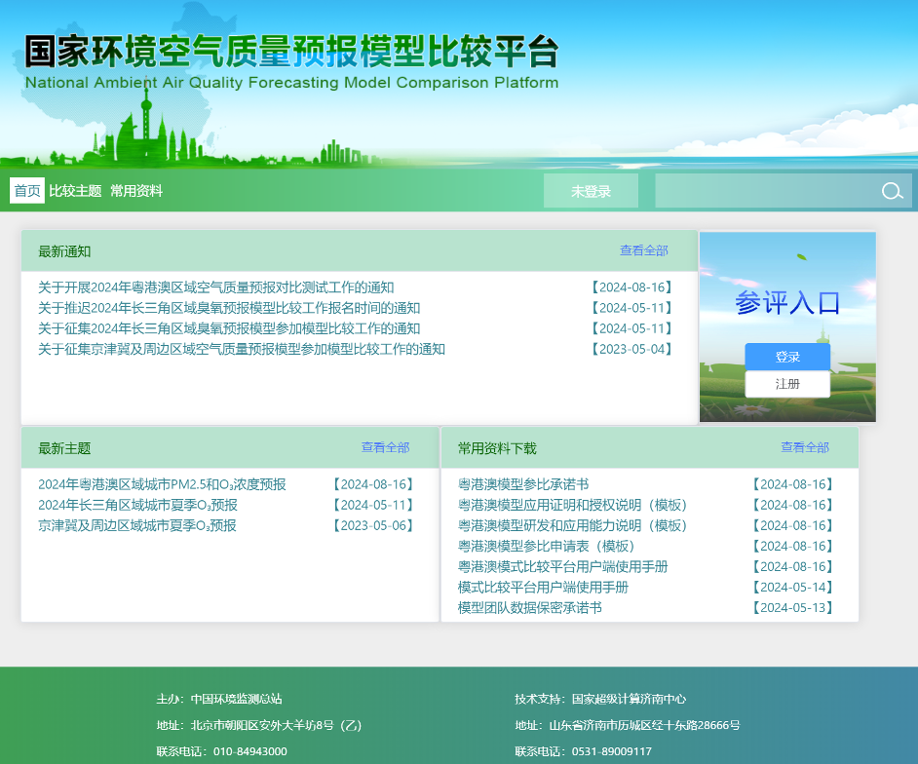Open topic 2024年粤港澳区域城市PM2.5和O₃浓度预报
This screenshot has width=918, height=764.
coord(162,484)
